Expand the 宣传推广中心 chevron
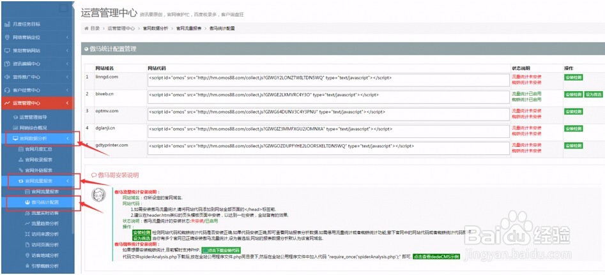The image size is (605, 275). (67, 77)
